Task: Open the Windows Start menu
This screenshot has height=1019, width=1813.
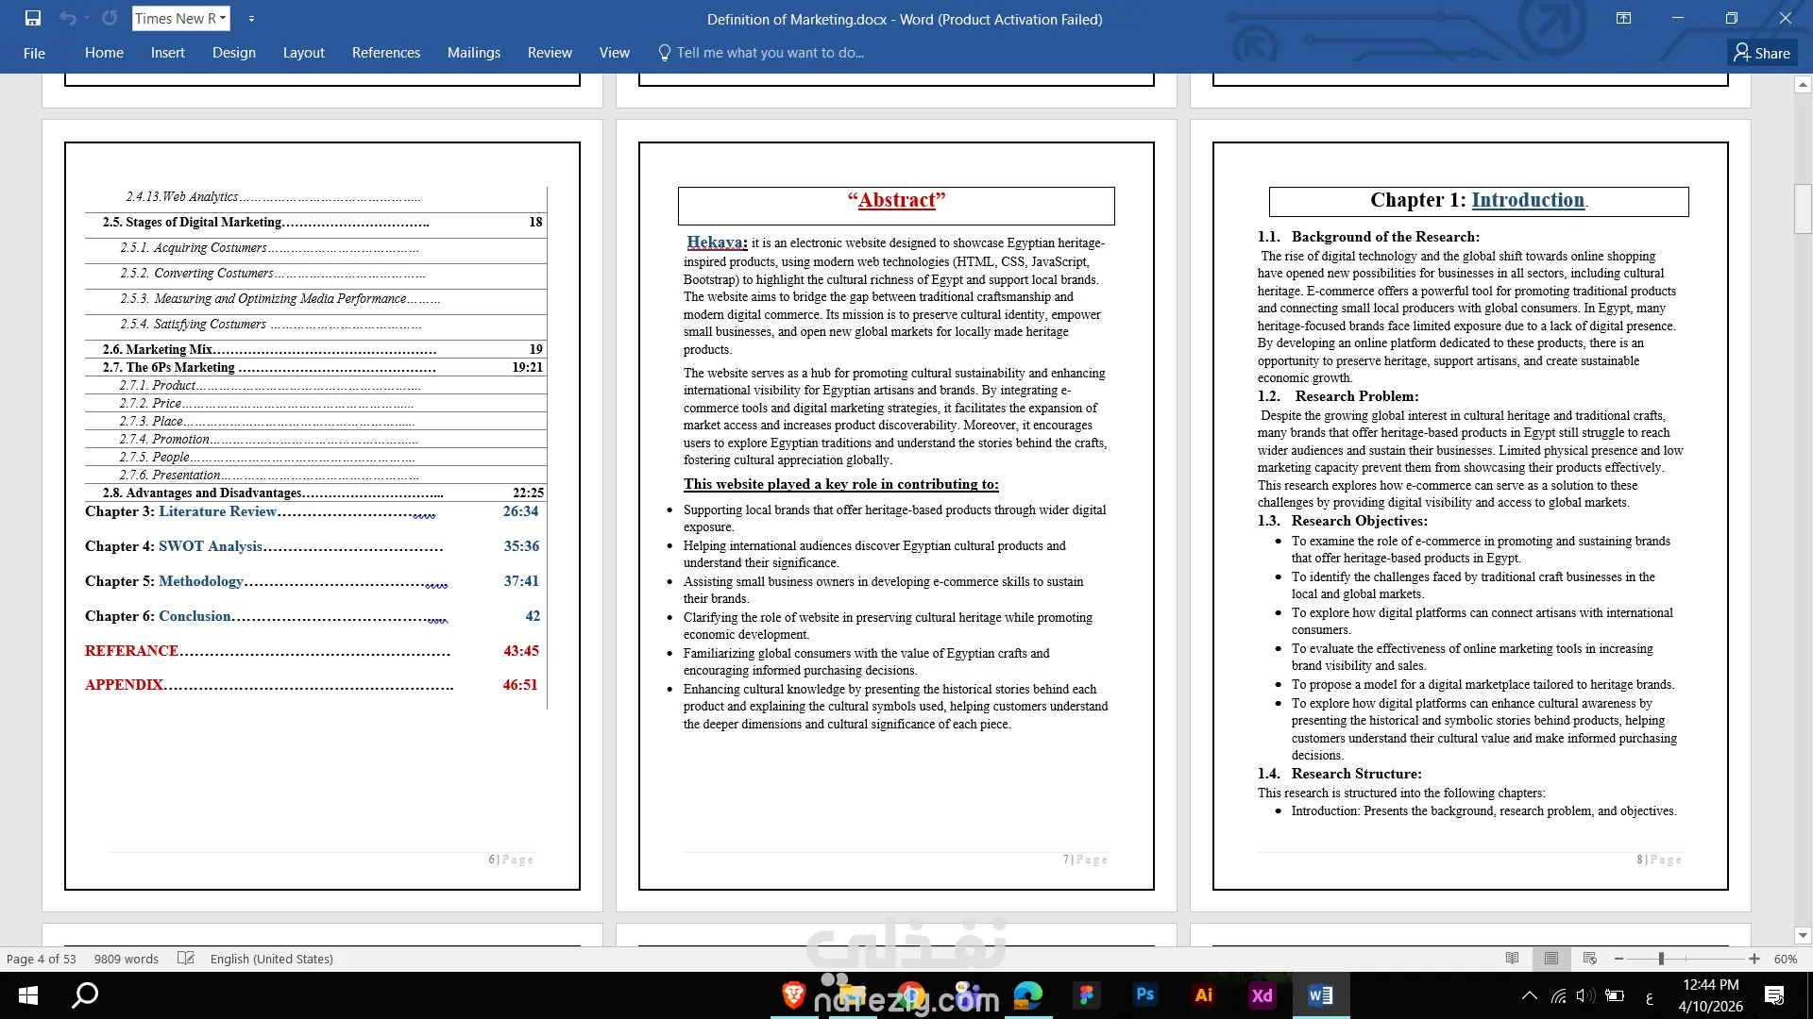Action: pyautogui.click(x=28, y=995)
